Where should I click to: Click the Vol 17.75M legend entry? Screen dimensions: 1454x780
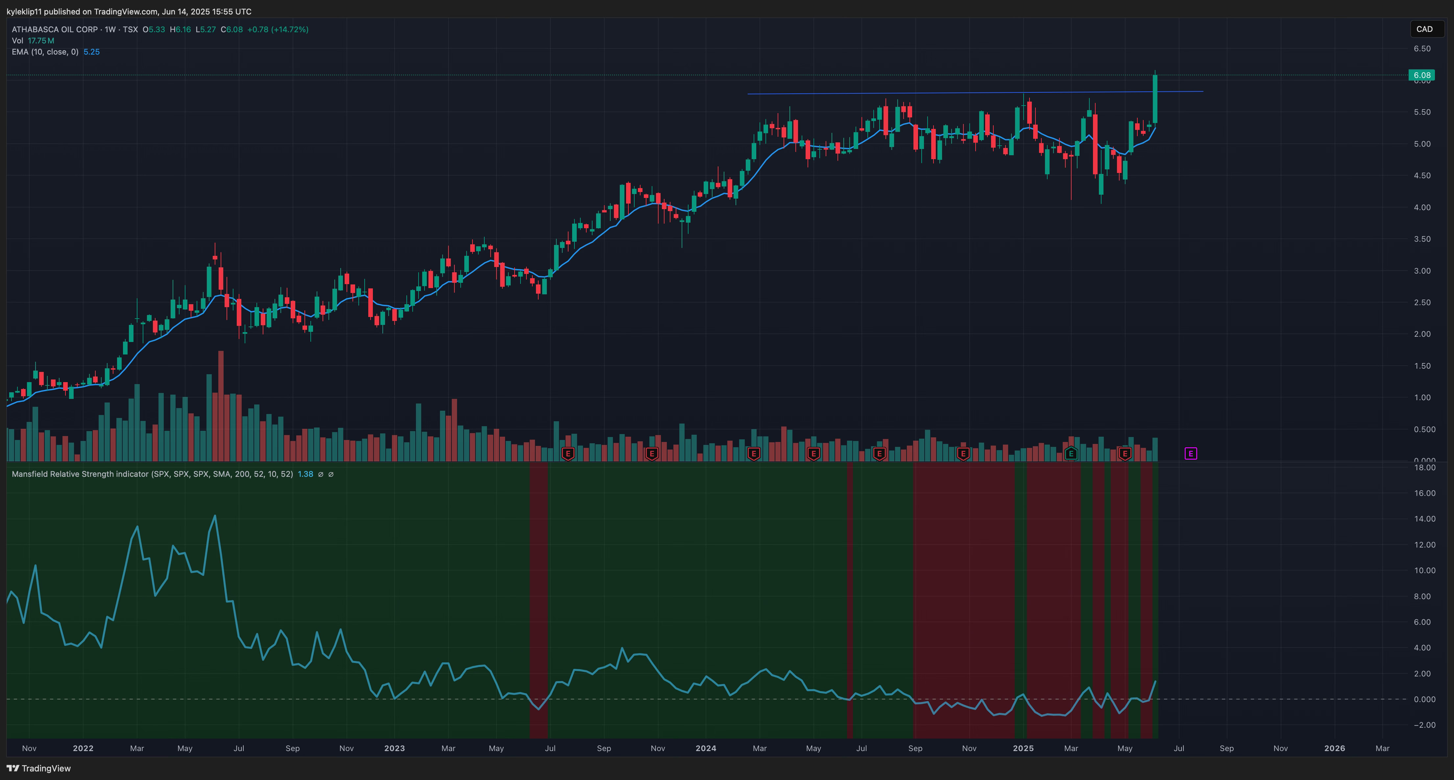point(33,41)
